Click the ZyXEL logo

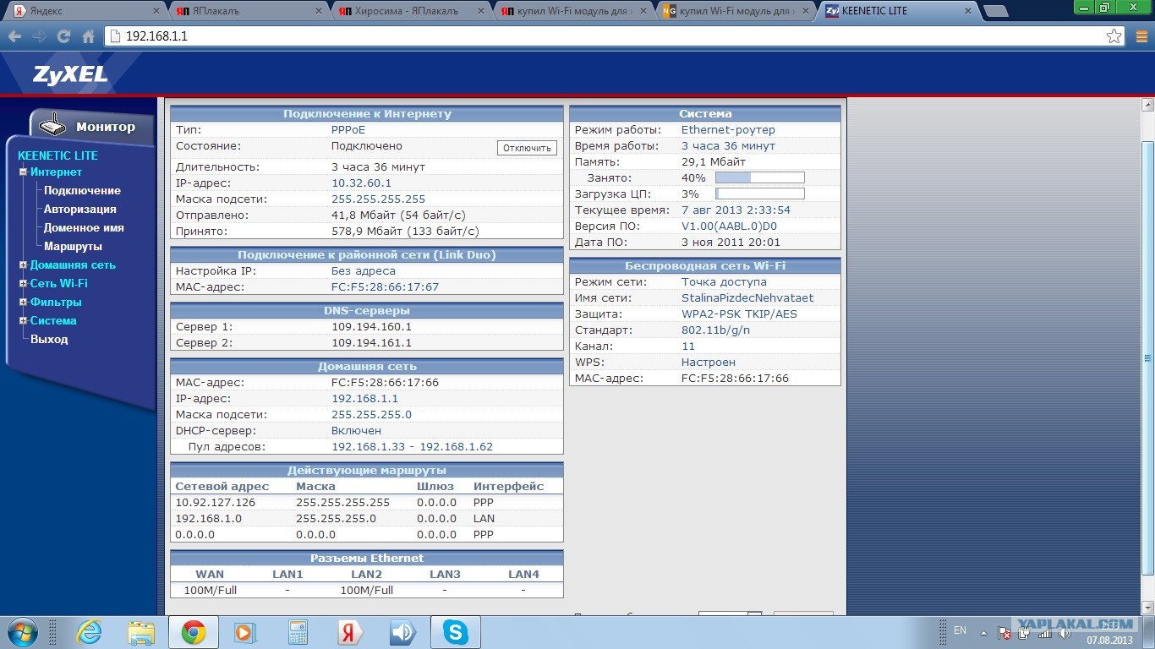(x=70, y=74)
